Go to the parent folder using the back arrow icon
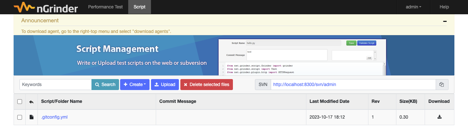Image resolution: width=468 pixels, height=138 pixels. tap(31, 102)
